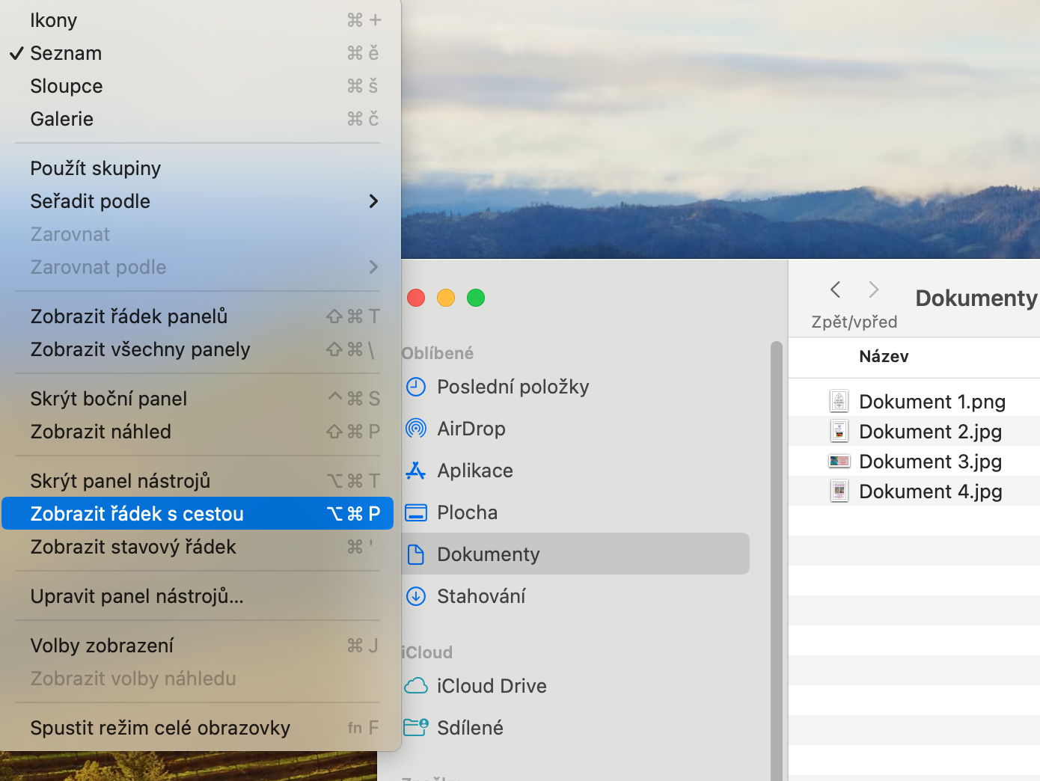Select file name Dokument 3.jpg
This screenshot has width=1040, height=781.
(x=931, y=462)
